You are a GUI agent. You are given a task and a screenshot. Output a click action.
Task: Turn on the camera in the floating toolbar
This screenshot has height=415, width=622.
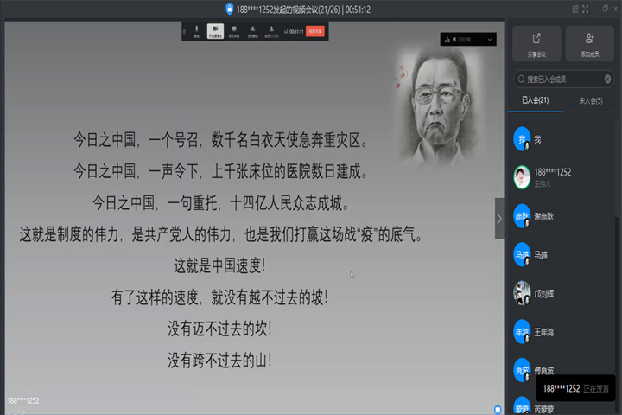pyautogui.click(x=215, y=31)
